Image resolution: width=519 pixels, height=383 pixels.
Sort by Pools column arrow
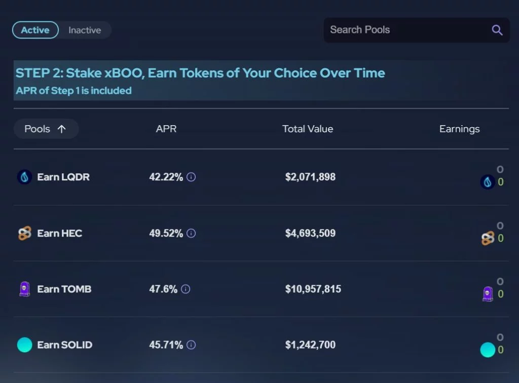click(62, 129)
